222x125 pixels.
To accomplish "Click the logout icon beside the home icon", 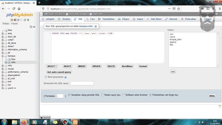I will pos(15,20).
